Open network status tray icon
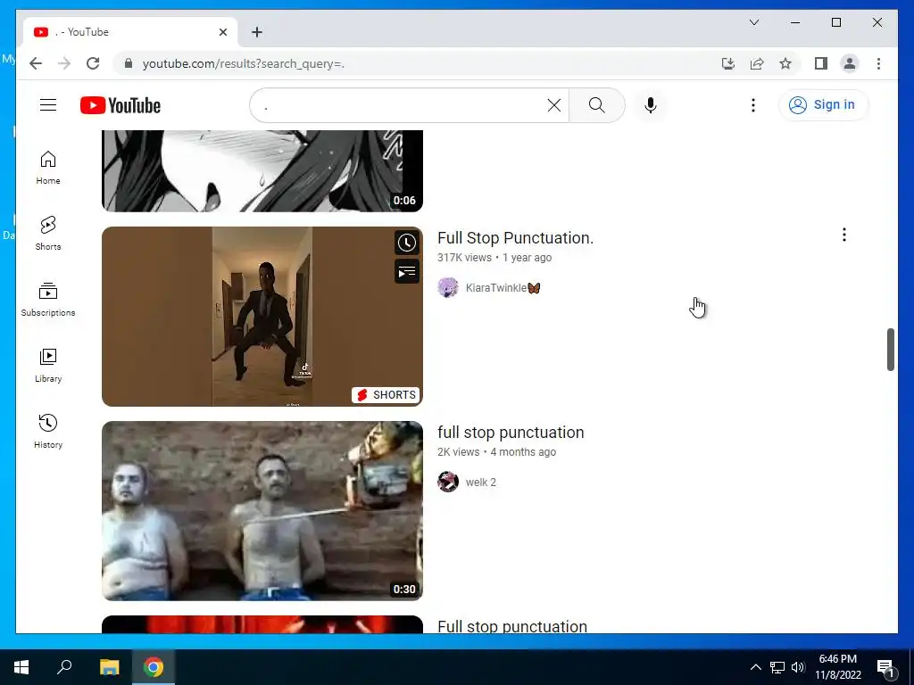The height and width of the screenshot is (685, 914). pyautogui.click(x=777, y=667)
